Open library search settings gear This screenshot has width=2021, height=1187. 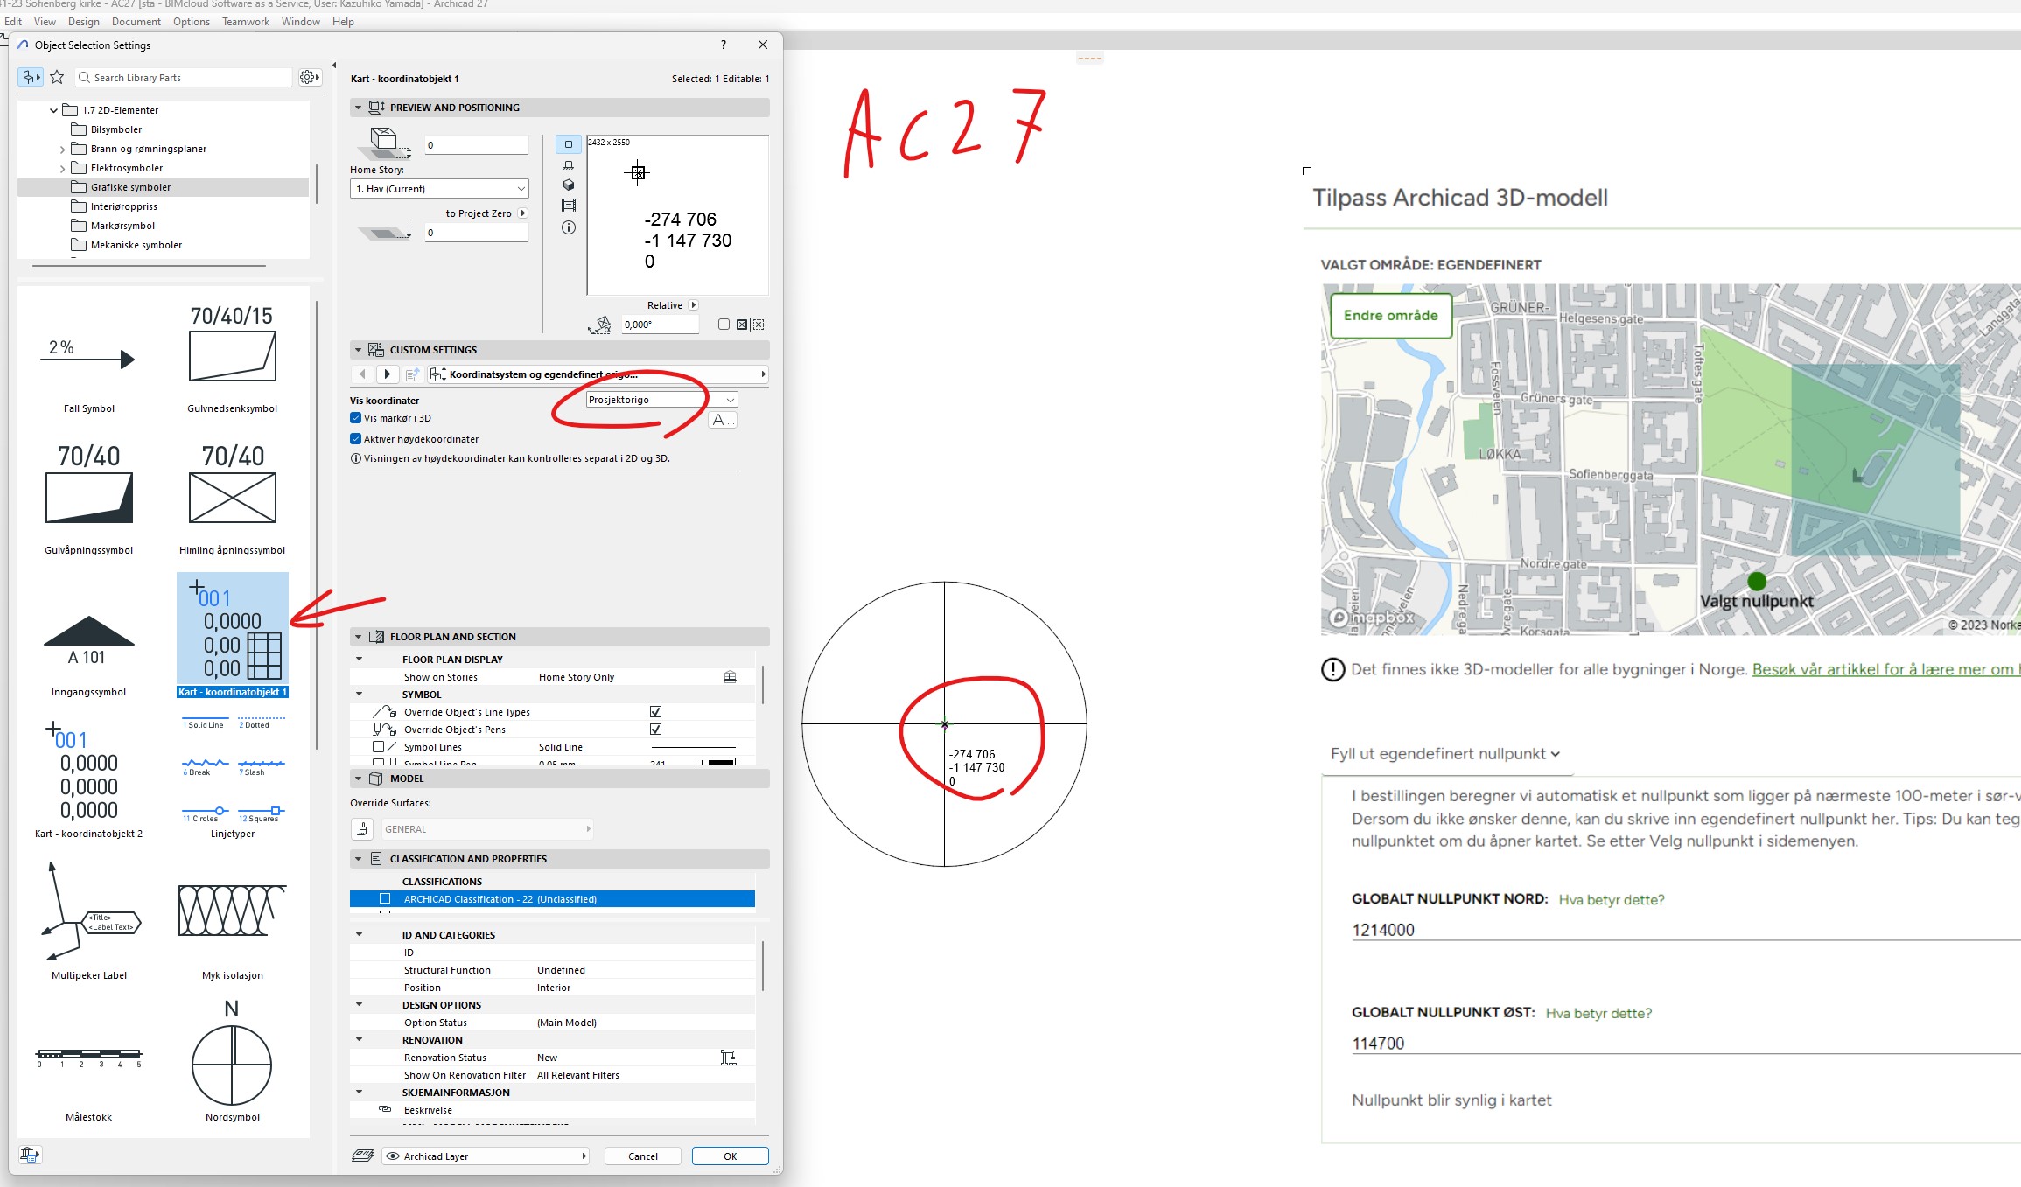point(309,77)
